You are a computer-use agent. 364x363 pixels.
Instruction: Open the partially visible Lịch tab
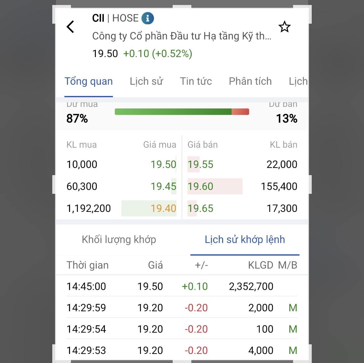coord(298,81)
